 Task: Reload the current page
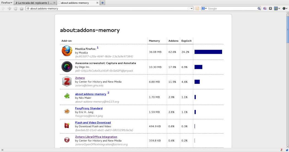(15, 9)
